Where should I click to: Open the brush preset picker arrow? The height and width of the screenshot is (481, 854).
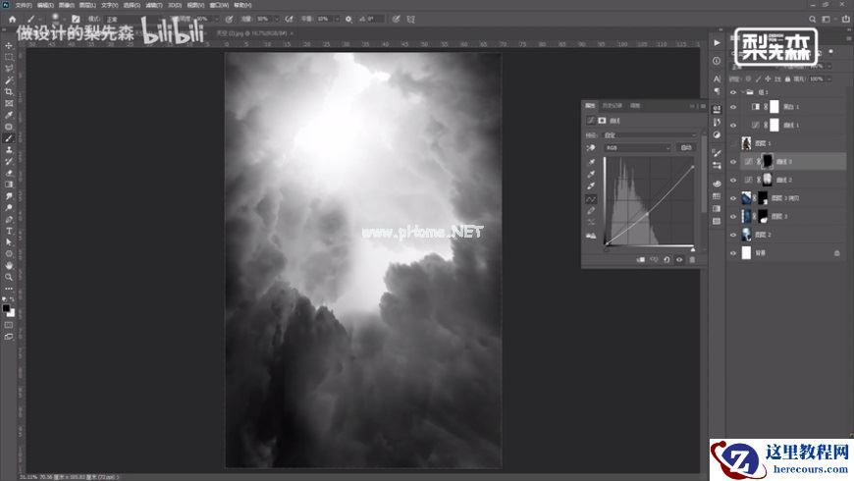click(64, 21)
